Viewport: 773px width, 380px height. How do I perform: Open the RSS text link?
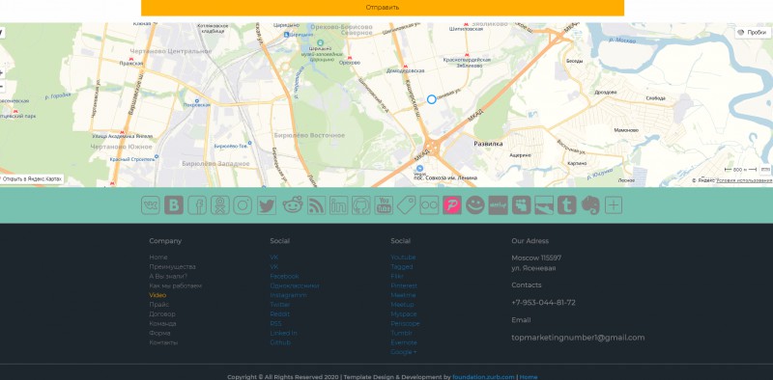275,324
